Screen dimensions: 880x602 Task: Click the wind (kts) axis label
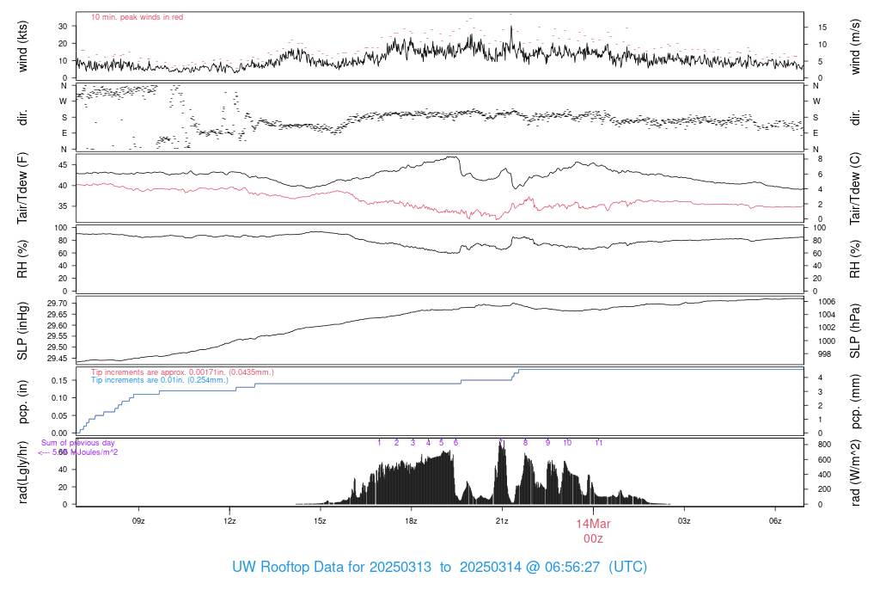click(22, 46)
